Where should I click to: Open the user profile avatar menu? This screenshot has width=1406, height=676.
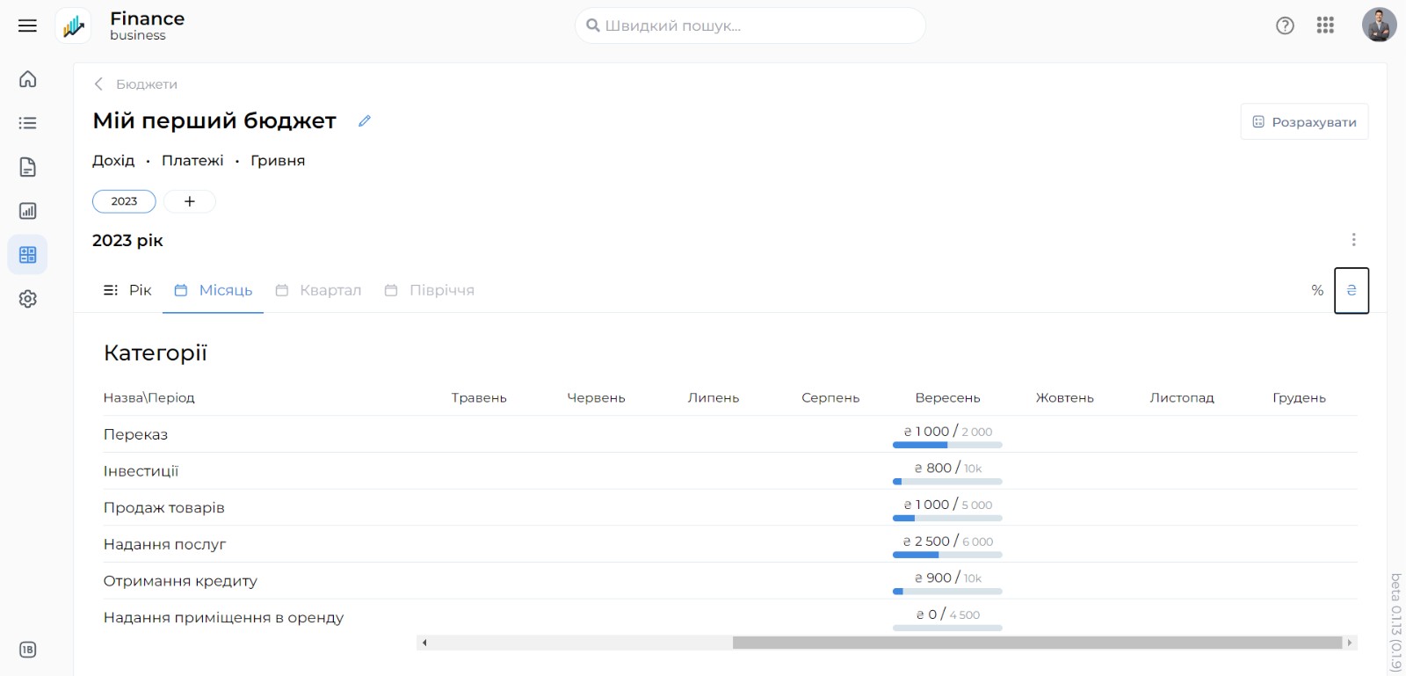1379,25
